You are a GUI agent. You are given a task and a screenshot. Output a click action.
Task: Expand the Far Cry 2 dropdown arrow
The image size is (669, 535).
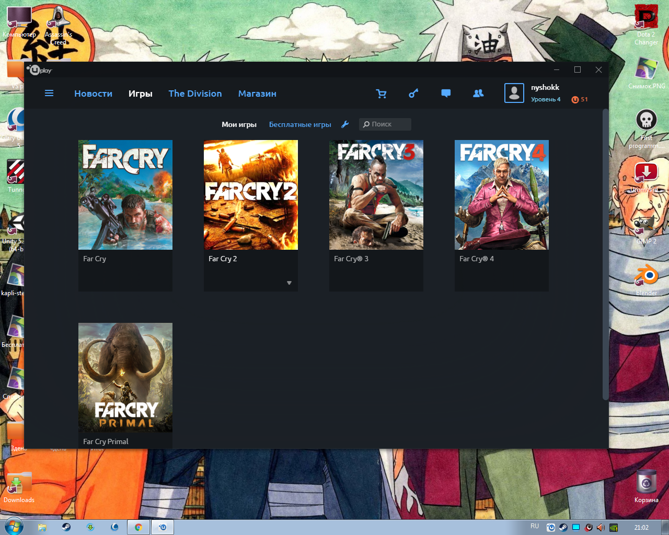[289, 283]
